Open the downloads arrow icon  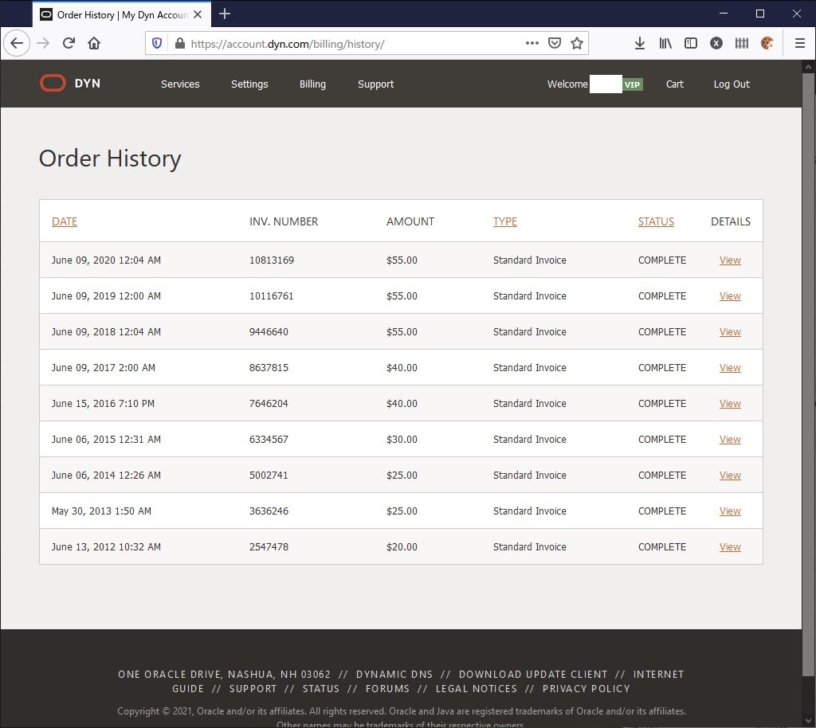pos(640,43)
